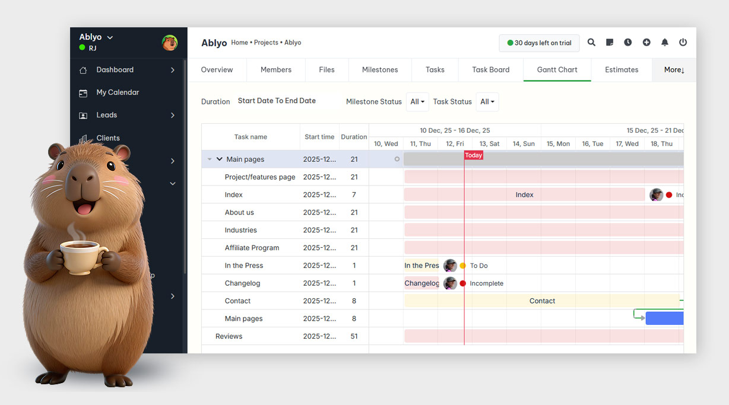Switch to the Gantt Chart tab
This screenshot has width=729, height=405.
[556, 69]
